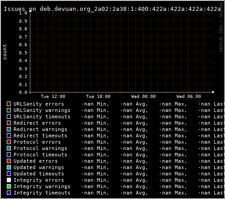Click the URLSanity errors color swatch
The image size is (225, 199).
pyautogui.click(x=9, y=104)
